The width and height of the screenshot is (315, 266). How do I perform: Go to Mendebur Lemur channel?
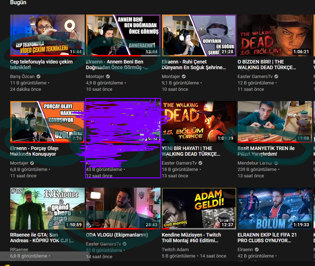(255, 163)
